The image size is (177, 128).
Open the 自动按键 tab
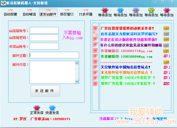[x=10, y=12]
